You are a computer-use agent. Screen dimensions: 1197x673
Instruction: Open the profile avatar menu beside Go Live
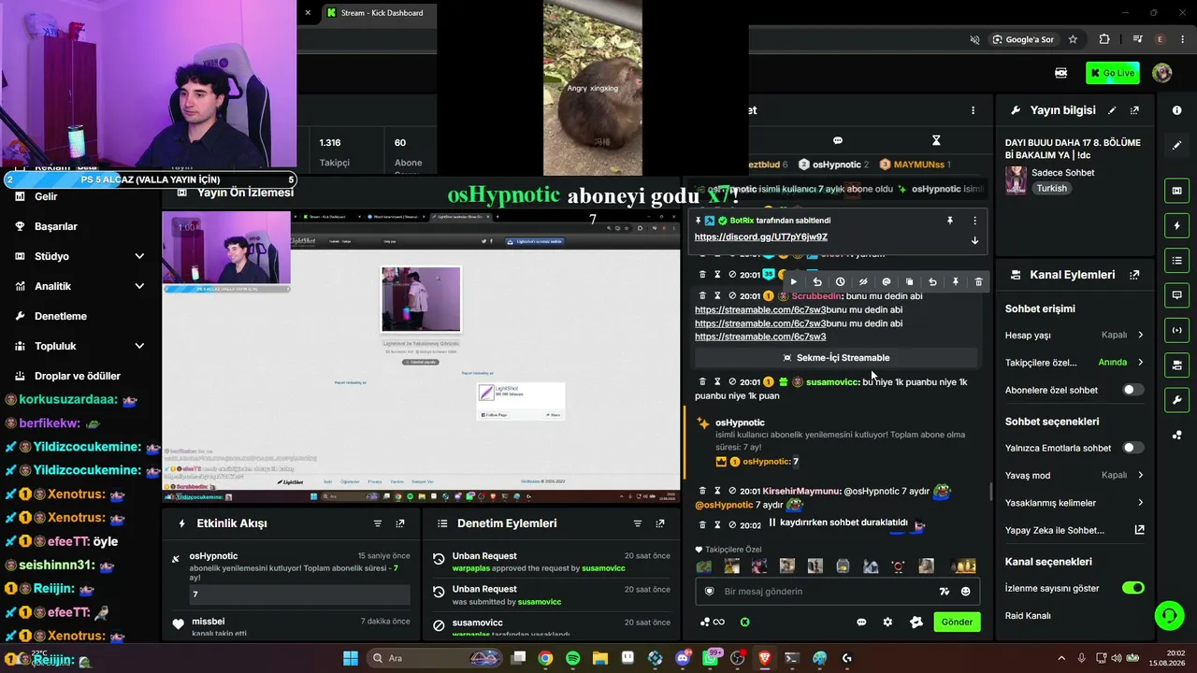(x=1162, y=73)
